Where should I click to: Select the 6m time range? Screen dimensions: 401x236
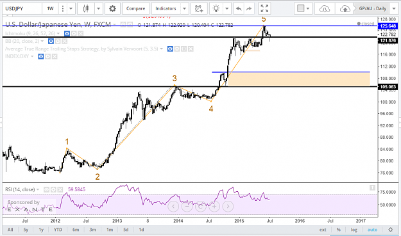(x=76, y=230)
